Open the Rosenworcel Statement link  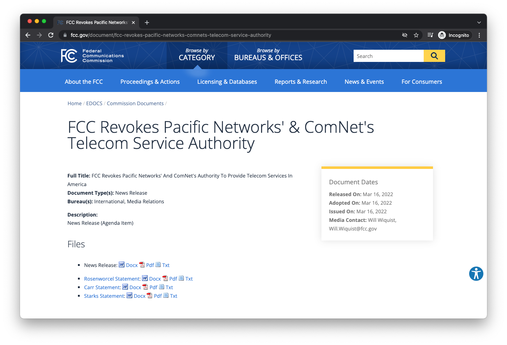(112, 279)
